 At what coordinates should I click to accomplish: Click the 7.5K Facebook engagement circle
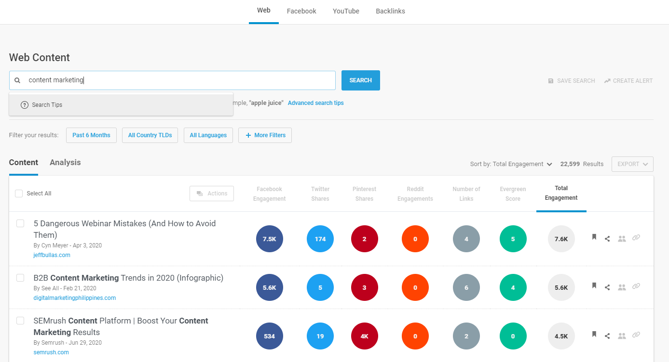[x=269, y=239]
